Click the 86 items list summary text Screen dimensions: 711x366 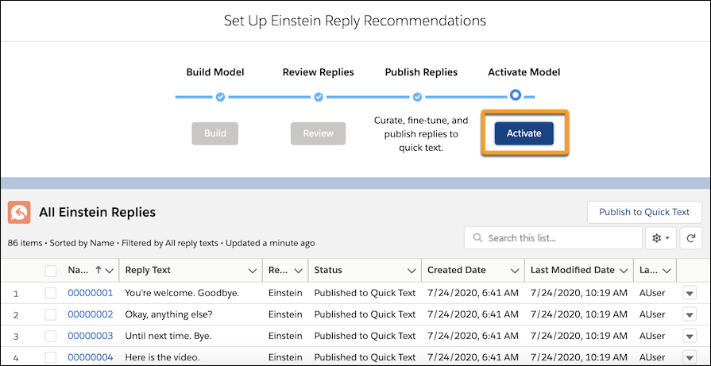pyautogui.click(x=161, y=243)
